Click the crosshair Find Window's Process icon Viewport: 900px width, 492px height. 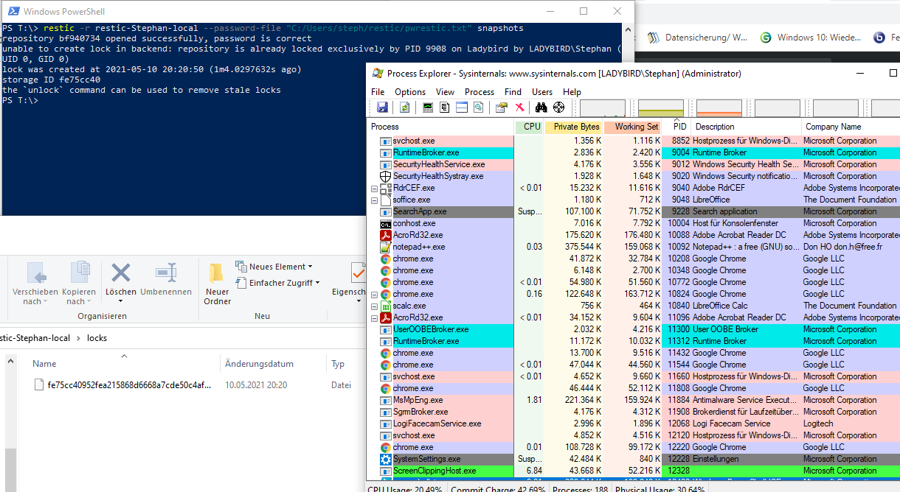click(558, 108)
